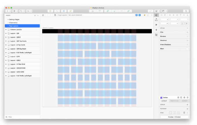Click the lightning bolt icon in side strip
This screenshot has height=125, width=197.
(156, 30)
